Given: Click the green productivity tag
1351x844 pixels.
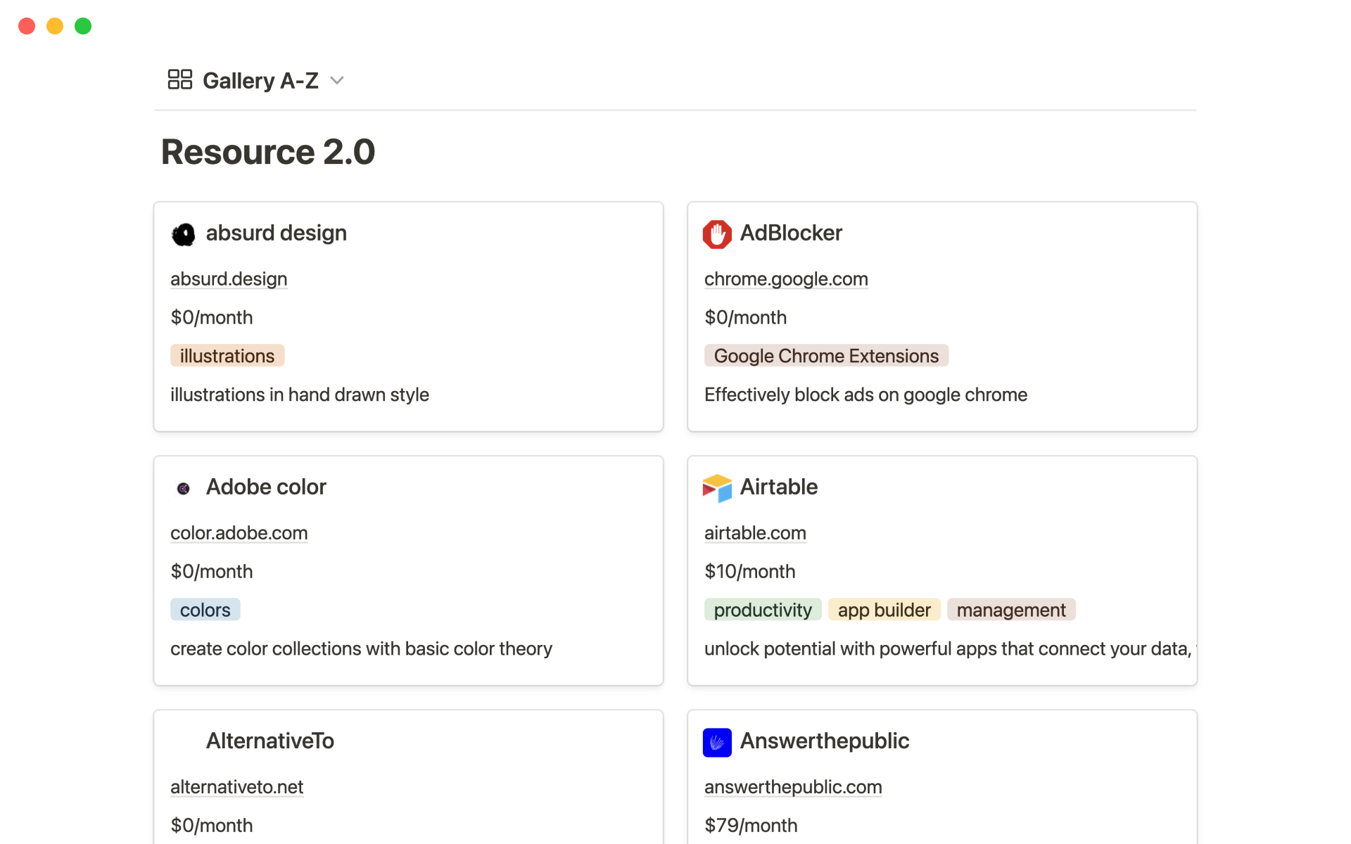Looking at the screenshot, I should tap(762, 610).
